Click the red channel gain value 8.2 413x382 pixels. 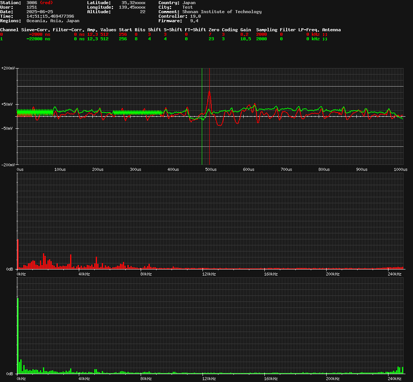point(244,34)
